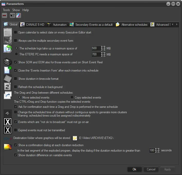
Task: Click the refresh schedule icon
Action: [7, 87]
